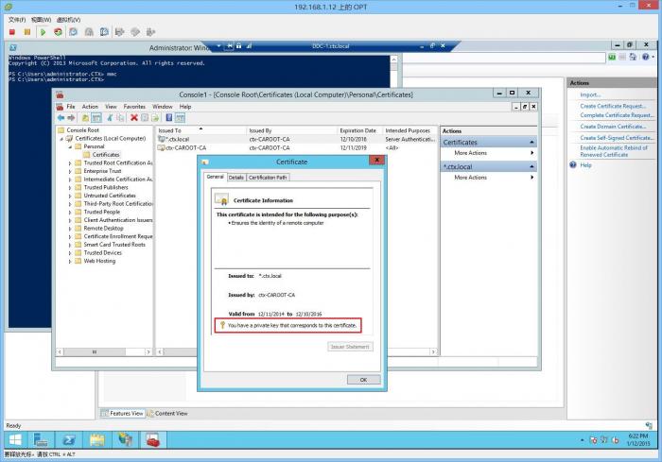Open Server Manager from the taskbar
This screenshot has height=462, width=662.
[41, 439]
